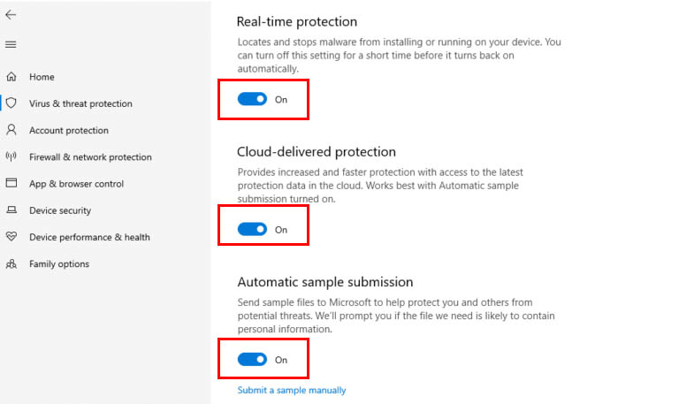Select Account protection in sidebar
The width and height of the screenshot is (679, 404).
click(69, 130)
